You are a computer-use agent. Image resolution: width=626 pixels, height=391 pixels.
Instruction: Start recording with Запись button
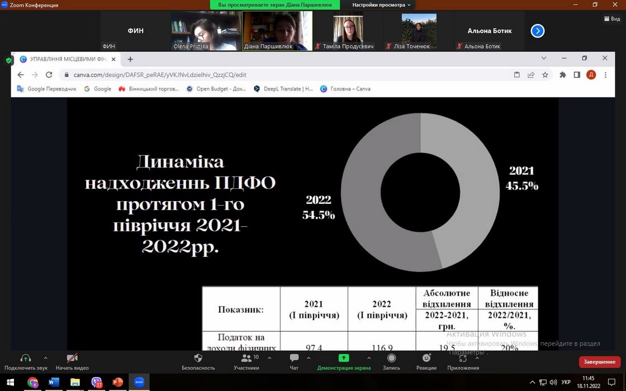pyautogui.click(x=391, y=358)
